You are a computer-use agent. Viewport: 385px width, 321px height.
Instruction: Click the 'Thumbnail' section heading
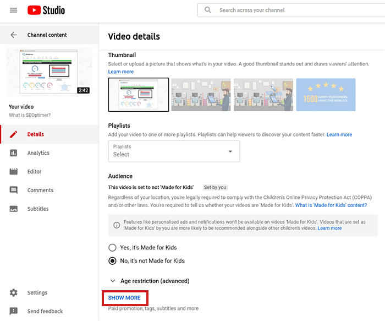[122, 55]
